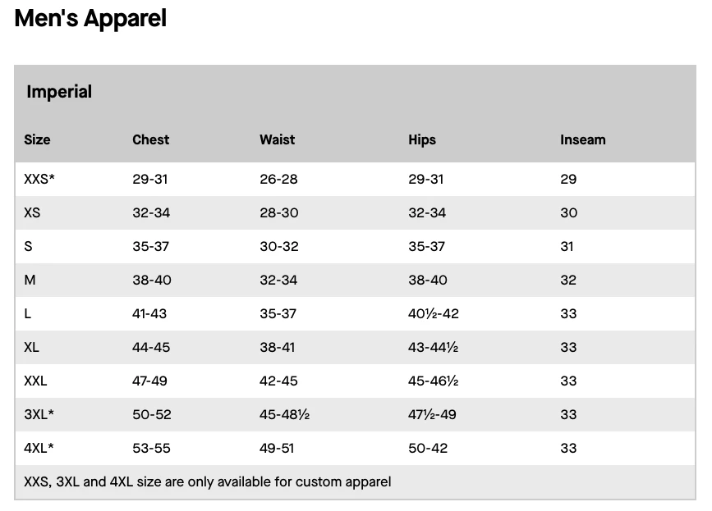This screenshot has height=511, width=712.
Task: Select the chest value 53-55
Action: tap(151, 448)
